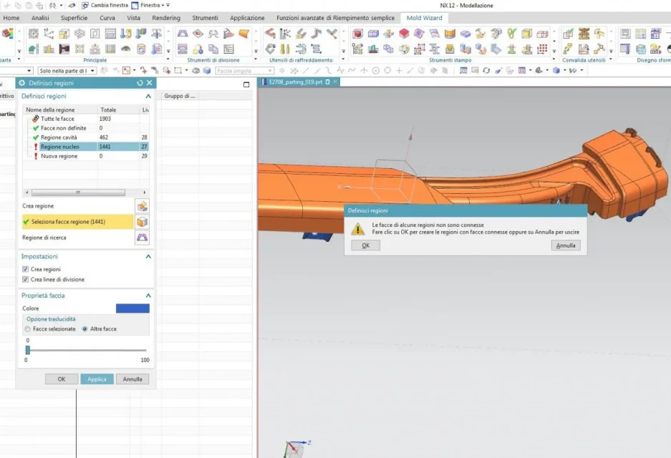Viewport: 671px width, 458px height.
Task: Click the red cooling channel pattern icon
Action: (x=269, y=34)
